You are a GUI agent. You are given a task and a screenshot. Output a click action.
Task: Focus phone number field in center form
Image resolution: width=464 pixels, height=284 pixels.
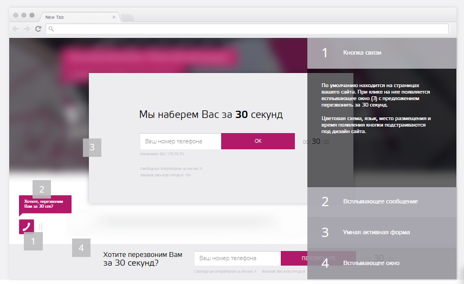(181, 141)
